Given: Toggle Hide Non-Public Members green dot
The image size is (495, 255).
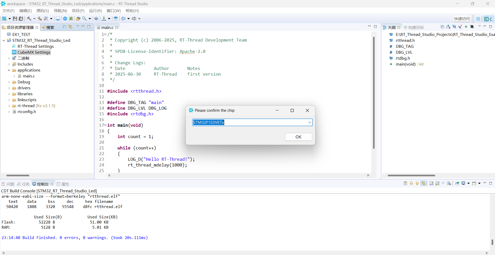Looking at the screenshot, I should 466,27.
